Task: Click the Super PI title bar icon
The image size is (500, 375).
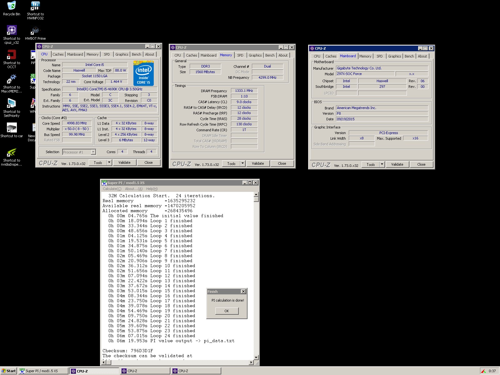Action: point(104,183)
